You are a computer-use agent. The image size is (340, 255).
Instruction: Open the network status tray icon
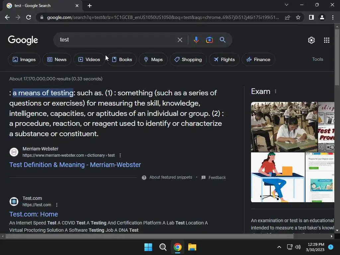tap(290, 247)
